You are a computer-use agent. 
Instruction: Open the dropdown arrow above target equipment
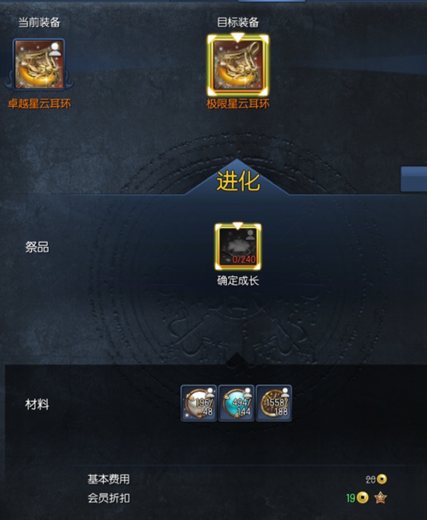[x=238, y=37]
